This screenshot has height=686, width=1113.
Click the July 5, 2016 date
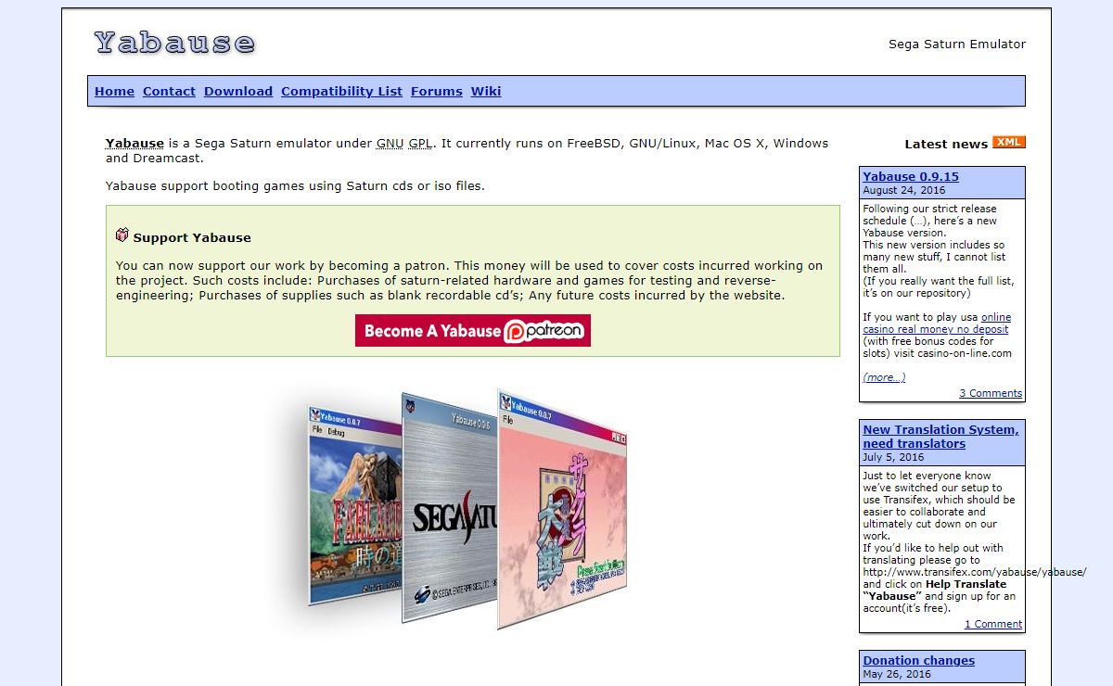tap(893, 457)
